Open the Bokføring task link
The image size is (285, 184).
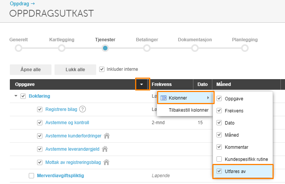39,96
